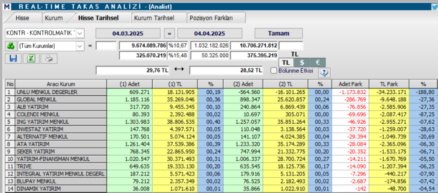Select the DINAMIK YATIRIM row

click(x=221, y=189)
